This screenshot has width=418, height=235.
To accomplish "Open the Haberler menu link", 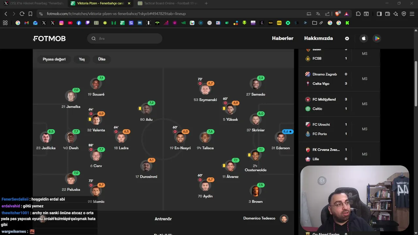I will [x=283, y=38].
